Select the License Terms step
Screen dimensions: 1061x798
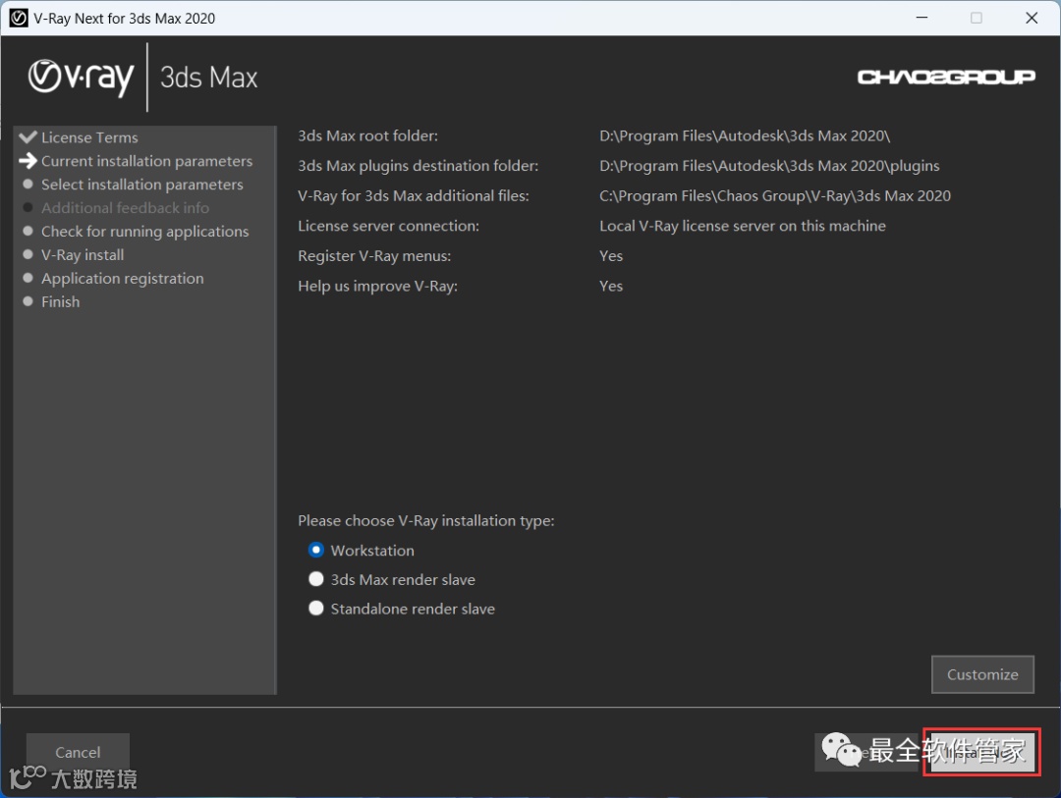coord(89,137)
